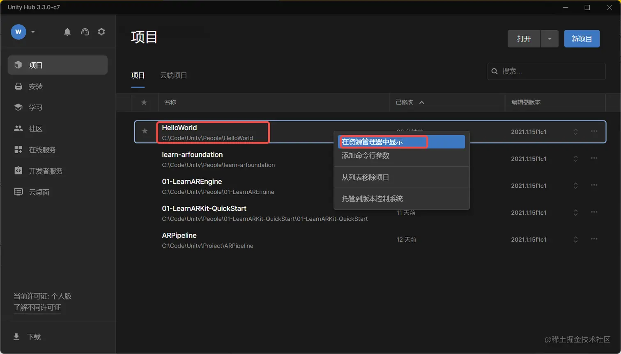Choose 在资源管理器中显示 from context menu
621x354 pixels.
[x=402, y=142]
